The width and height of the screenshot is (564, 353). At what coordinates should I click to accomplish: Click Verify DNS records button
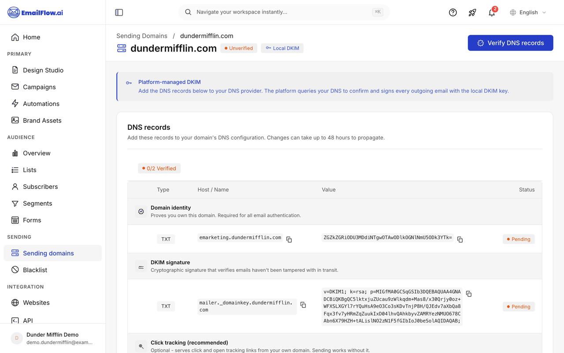(510, 43)
